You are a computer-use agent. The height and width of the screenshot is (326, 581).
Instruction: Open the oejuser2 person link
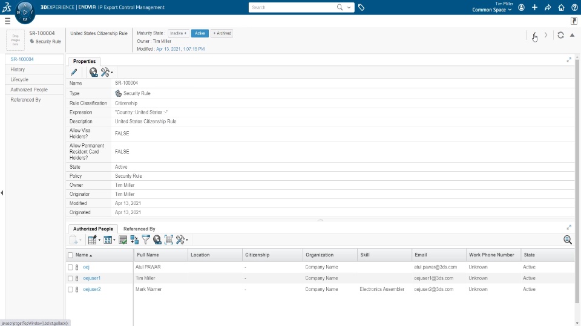click(92, 289)
